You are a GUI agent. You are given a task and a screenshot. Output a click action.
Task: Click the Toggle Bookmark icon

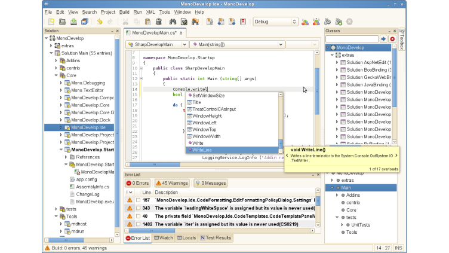(x=210, y=22)
